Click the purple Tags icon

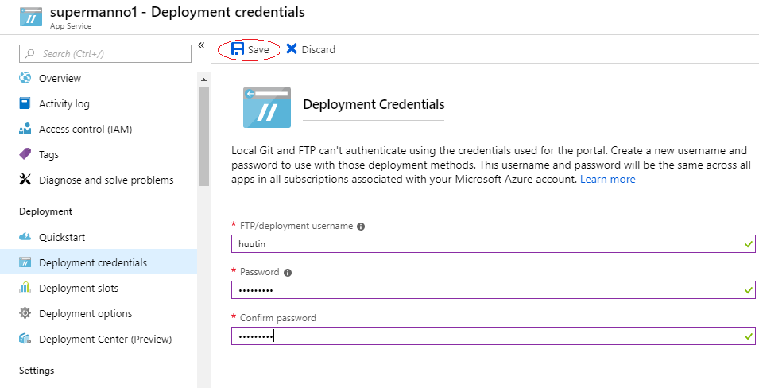[x=25, y=154]
